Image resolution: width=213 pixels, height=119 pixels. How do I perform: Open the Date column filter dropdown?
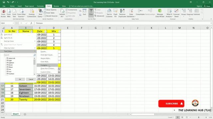click(x=46, y=31)
